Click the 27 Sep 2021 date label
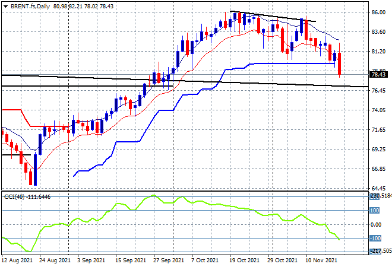The image size is (392, 267). (x=168, y=260)
